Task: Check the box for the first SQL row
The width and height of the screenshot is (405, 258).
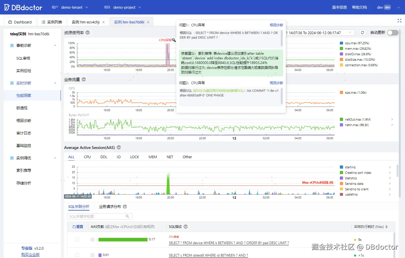Action: click(77, 239)
